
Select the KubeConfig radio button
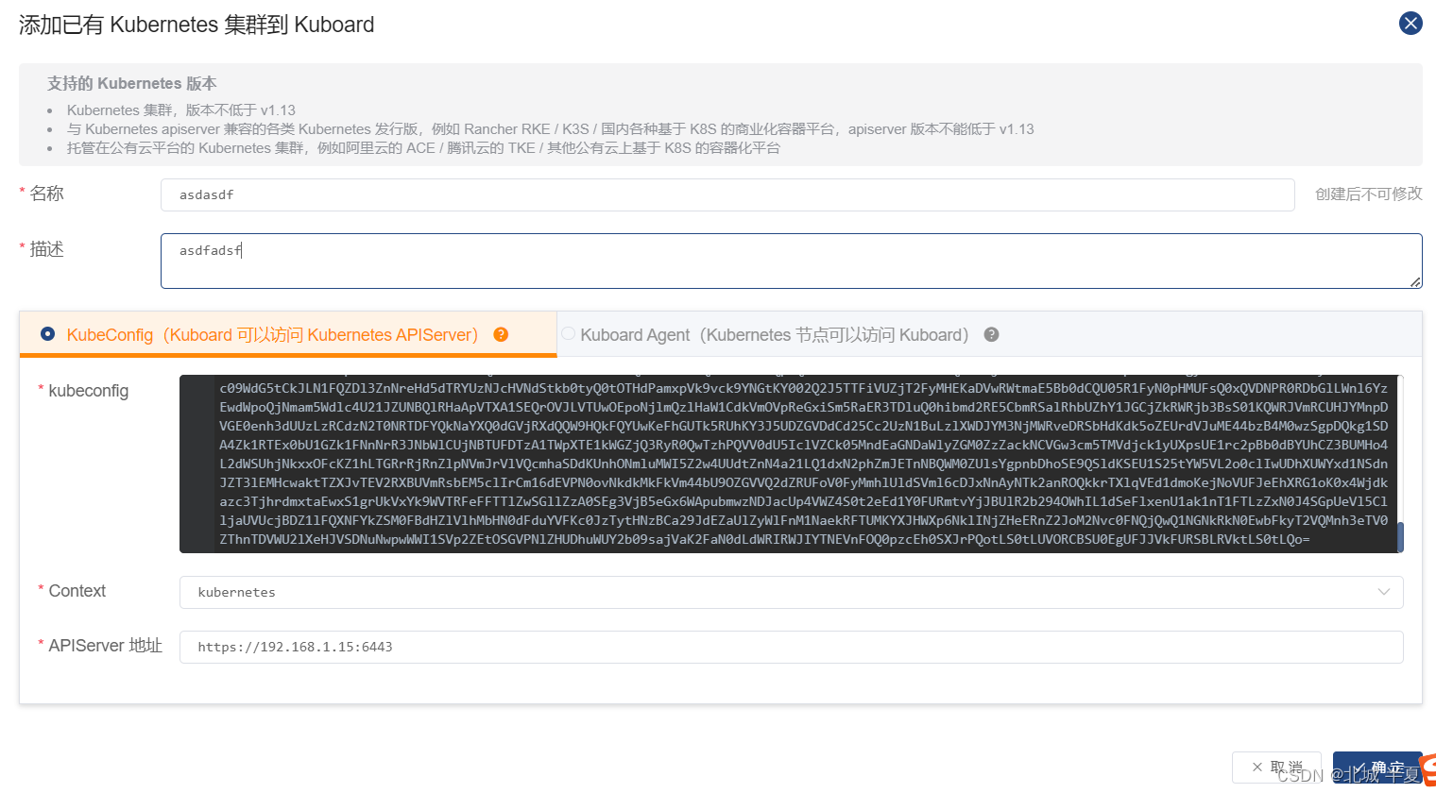(47, 333)
